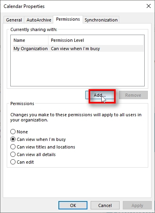Click the Apply button
The height and width of the screenshot is (213, 155).
[x=137, y=205]
